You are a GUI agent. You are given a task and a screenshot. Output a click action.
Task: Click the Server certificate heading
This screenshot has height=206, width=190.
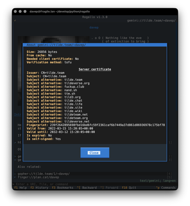pyautogui.click(x=95, y=69)
